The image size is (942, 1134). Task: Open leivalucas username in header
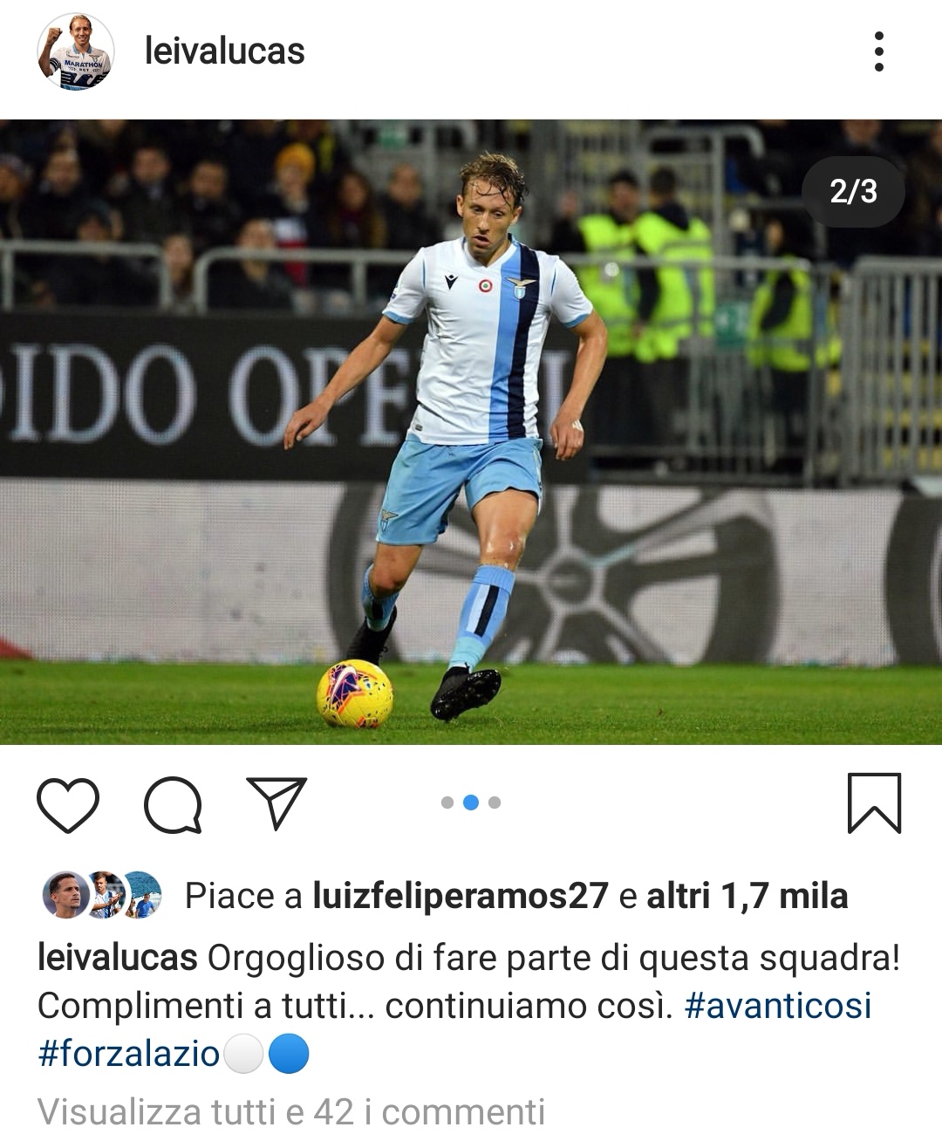coord(224,51)
